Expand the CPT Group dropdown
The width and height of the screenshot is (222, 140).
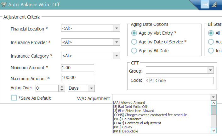point(210,70)
